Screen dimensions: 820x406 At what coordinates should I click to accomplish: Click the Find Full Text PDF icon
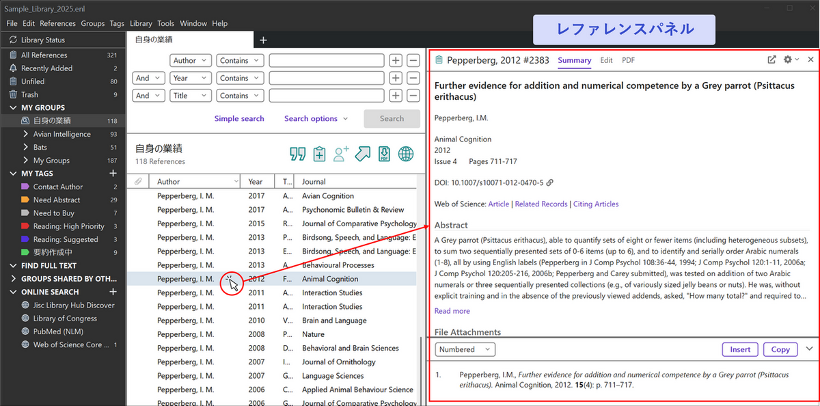384,154
